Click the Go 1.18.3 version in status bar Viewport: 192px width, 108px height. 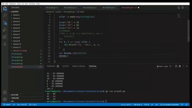[22, 105]
